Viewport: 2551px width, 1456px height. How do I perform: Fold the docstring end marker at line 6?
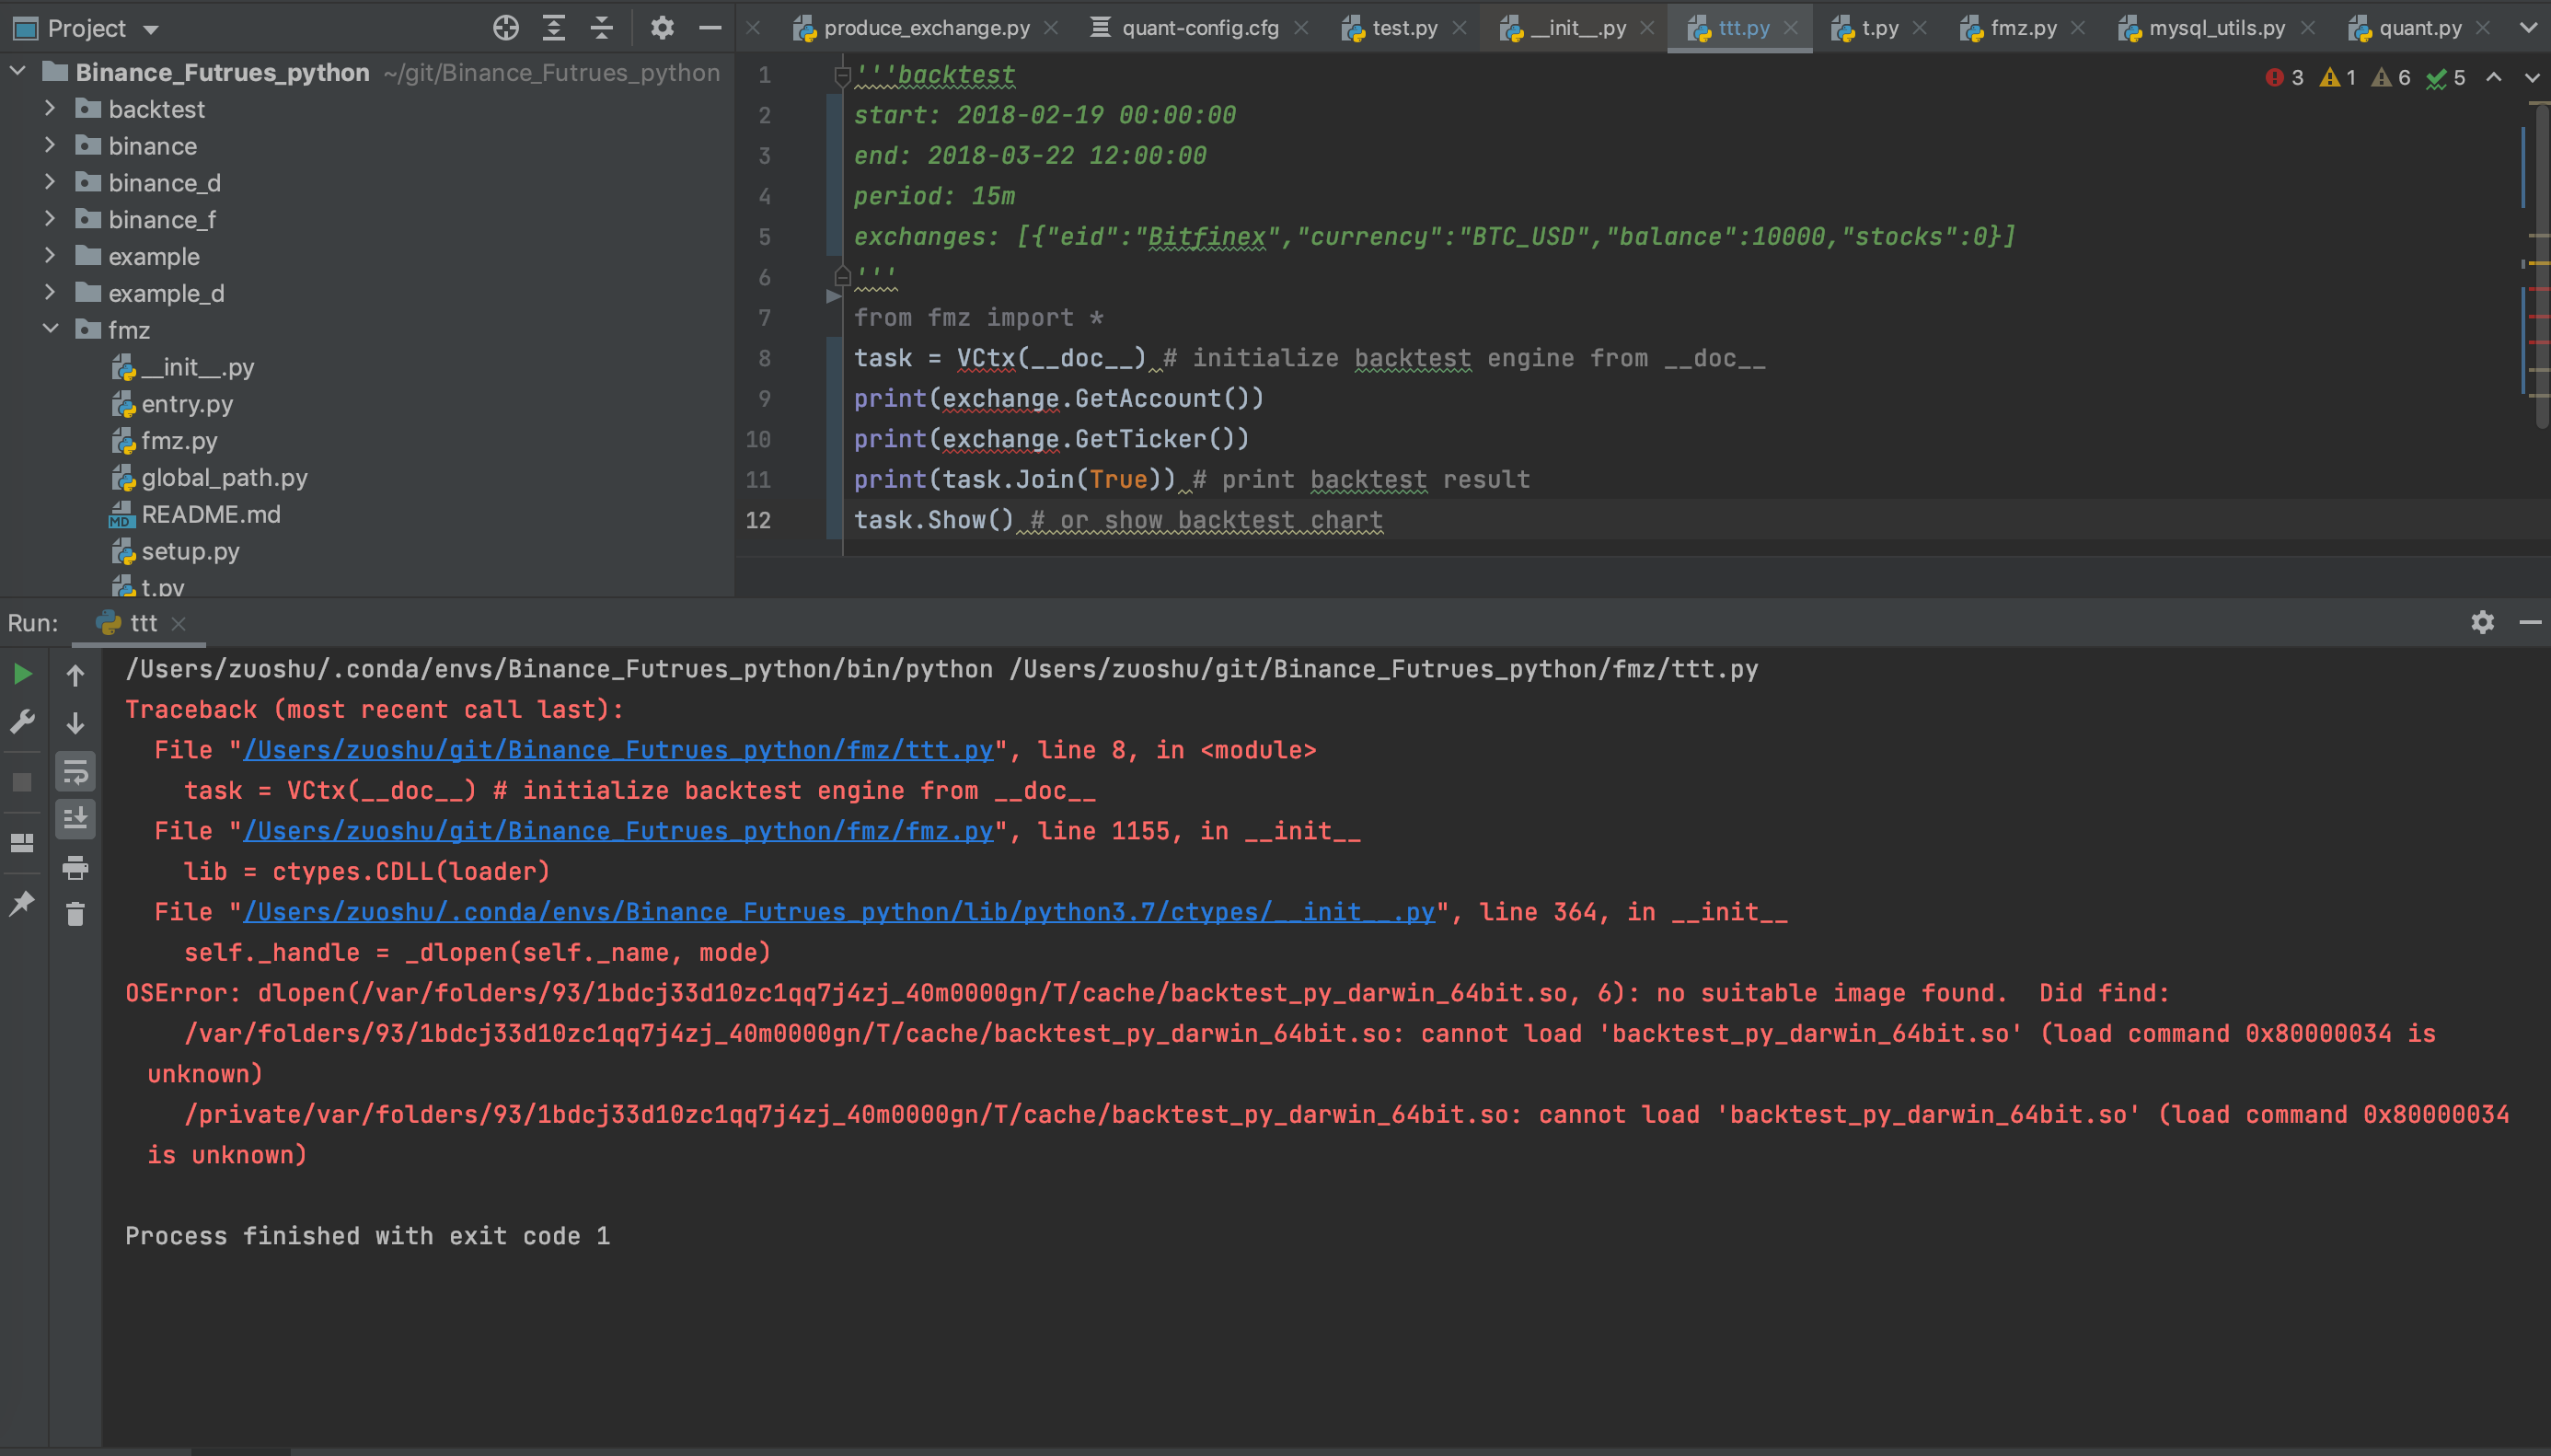(x=842, y=276)
